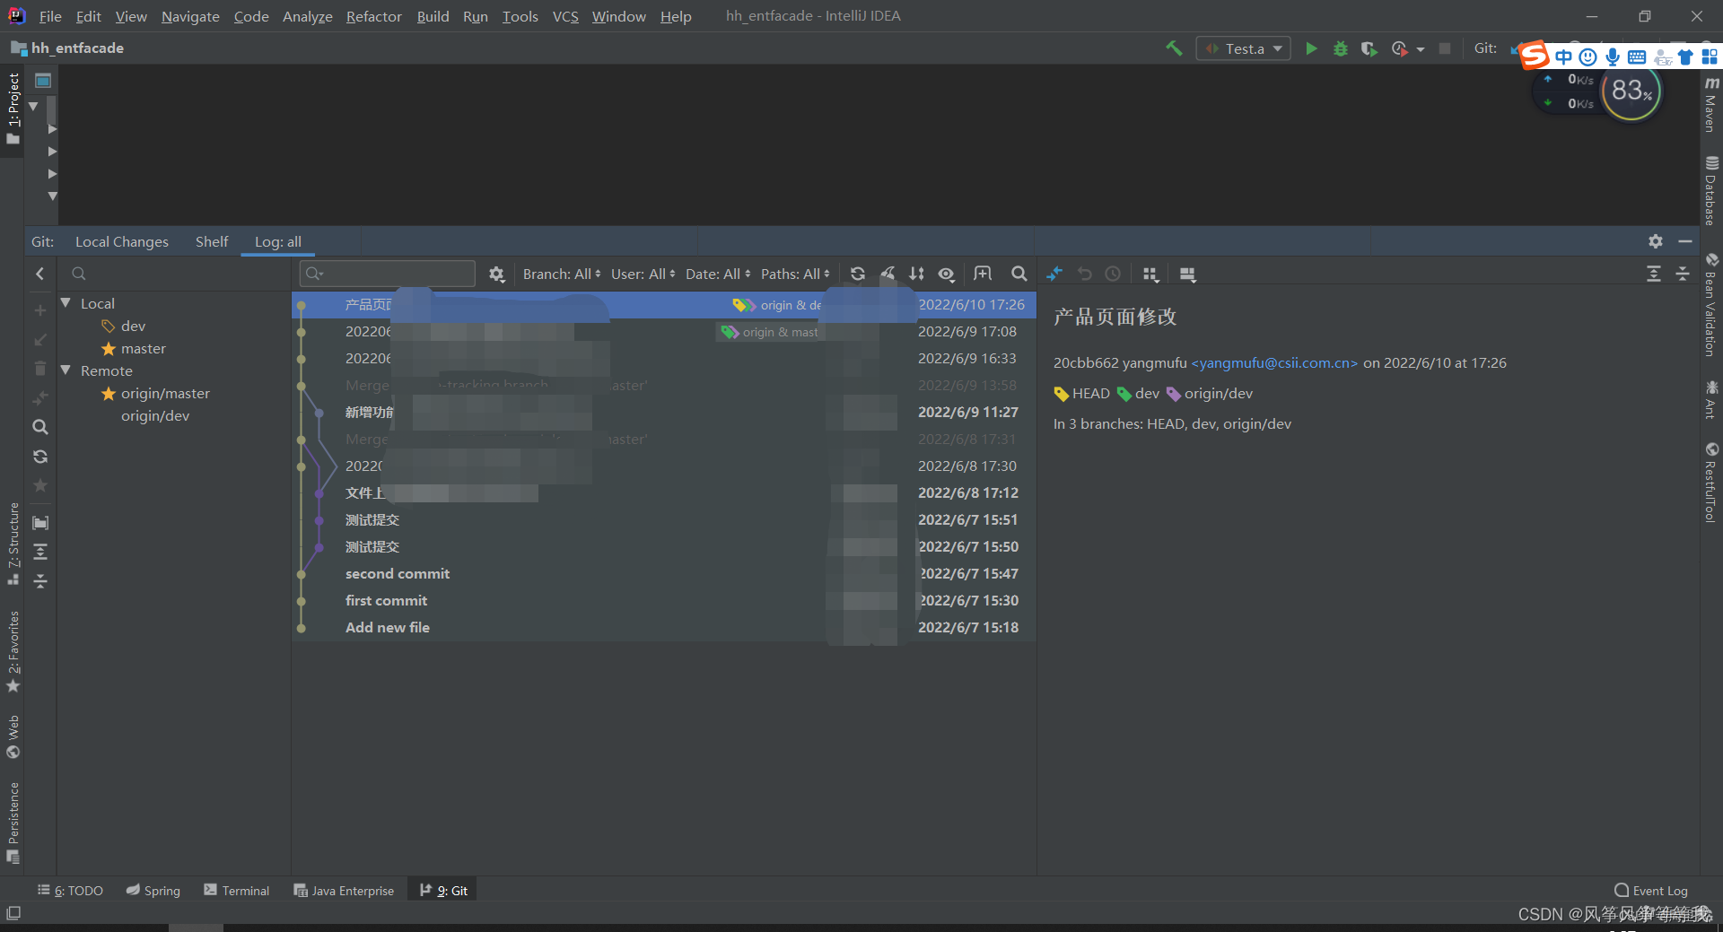The height and width of the screenshot is (932, 1723).
Task: Open the Database side panel
Action: click(1711, 190)
